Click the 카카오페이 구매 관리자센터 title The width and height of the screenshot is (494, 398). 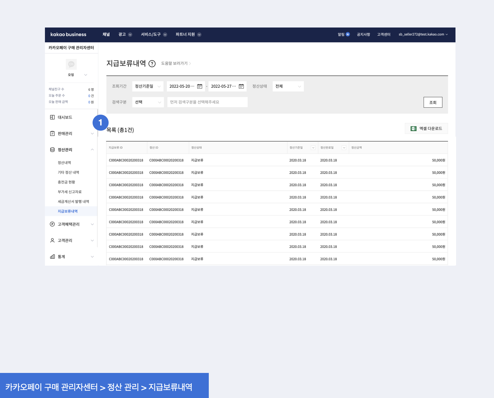(x=71, y=48)
